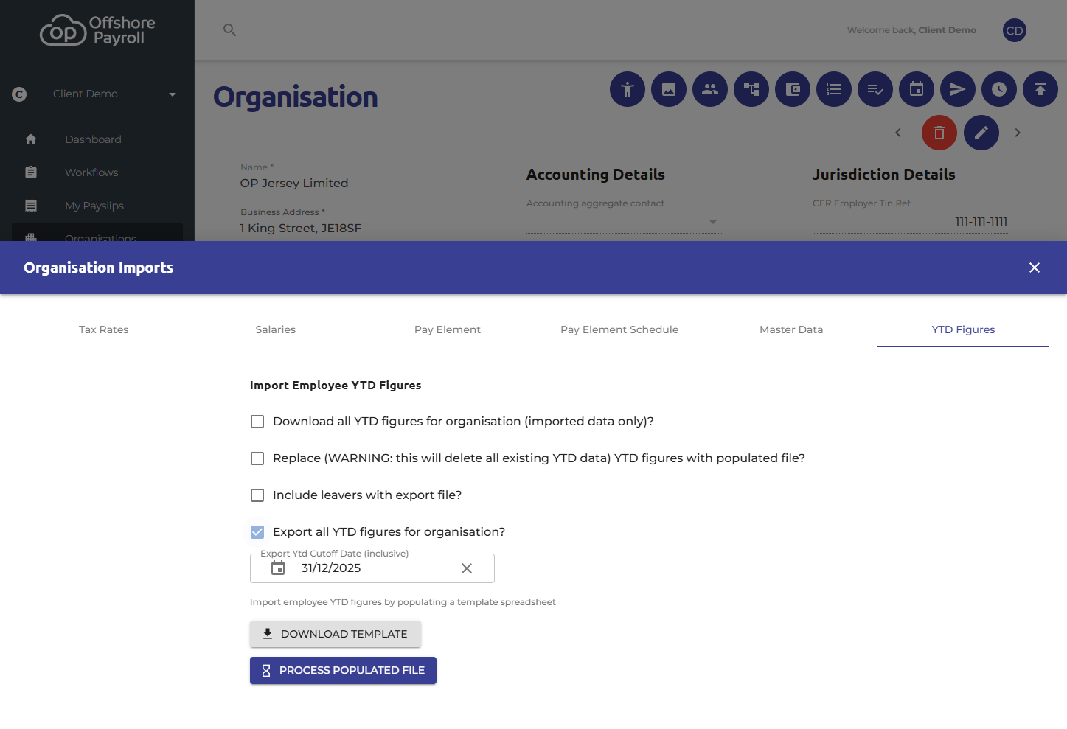Open the Master Data tab
This screenshot has width=1067, height=729.
click(791, 329)
